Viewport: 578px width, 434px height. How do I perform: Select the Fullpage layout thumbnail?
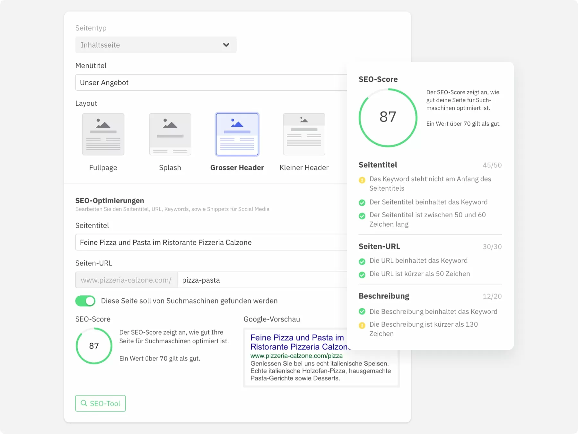(103, 134)
